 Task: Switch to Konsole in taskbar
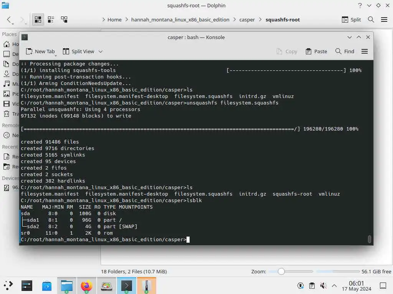point(127,286)
